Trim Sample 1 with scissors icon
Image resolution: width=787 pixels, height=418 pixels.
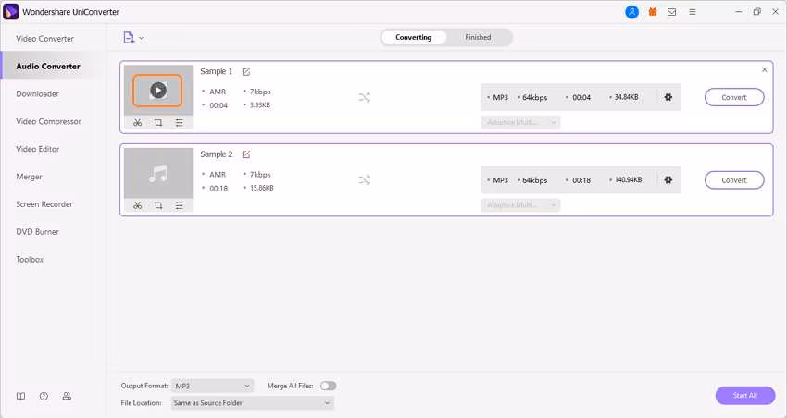(138, 122)
